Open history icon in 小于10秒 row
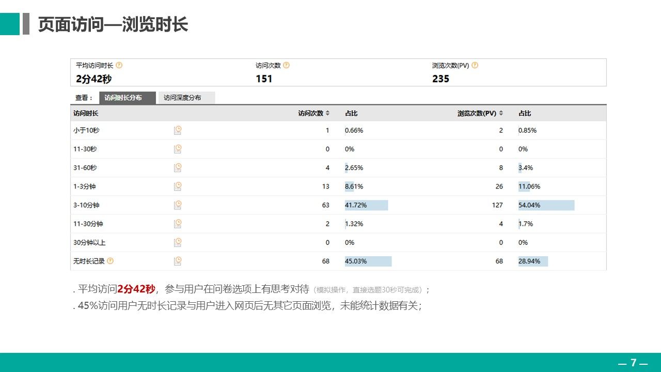 pyautogui.click(x=178, y=130)
